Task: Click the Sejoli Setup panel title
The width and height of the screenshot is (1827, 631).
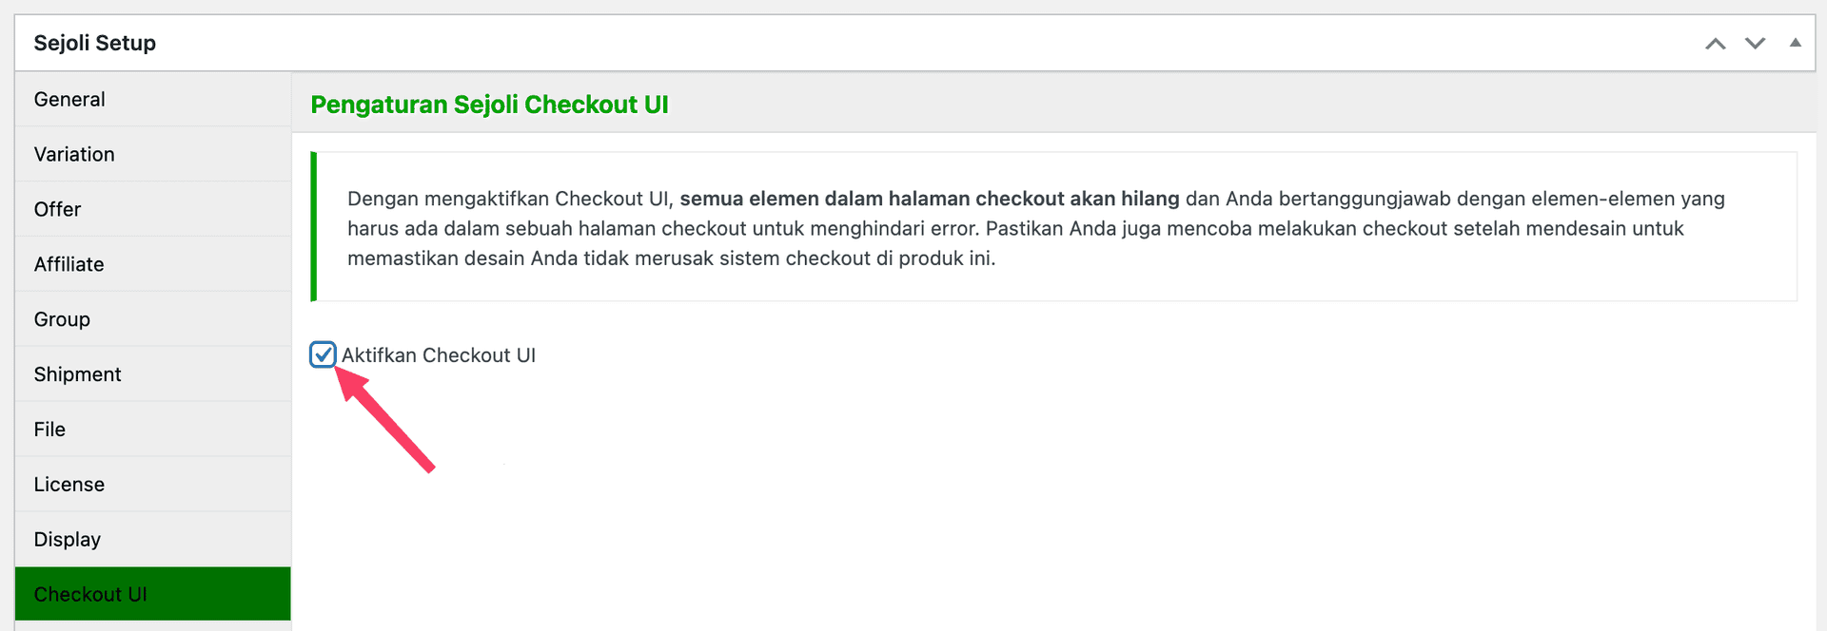Action: [x=95, y=43]
